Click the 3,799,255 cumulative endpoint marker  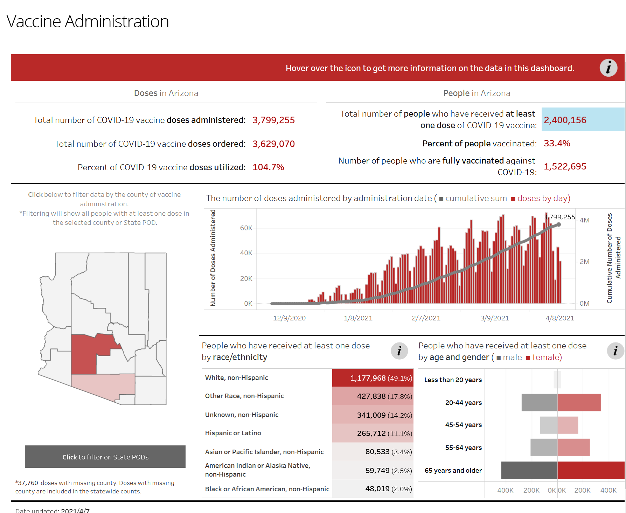pyautogui.click(x=559, y=224)
